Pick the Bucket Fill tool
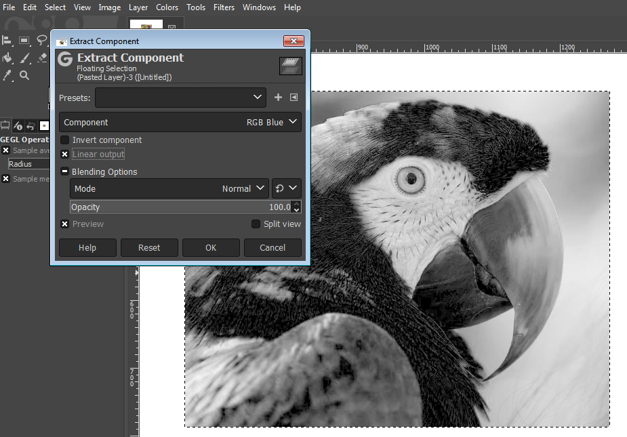Image resolution: width=627 pixels, height=437 pixels. pos(7,58)
